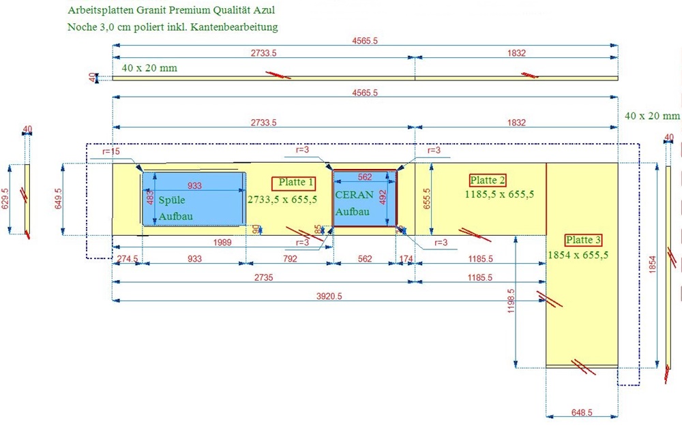Screen dimensions: 682x432
Task: Select the 'Noche 3,0 cm poliert inkl. Kantenbearbeitung' line
Action: 173,27
